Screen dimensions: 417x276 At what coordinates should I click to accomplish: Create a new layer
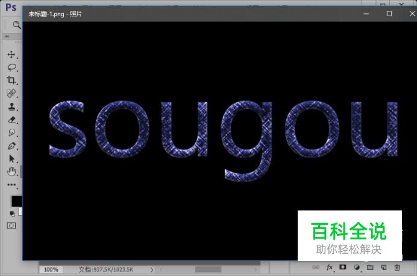(383, 267)
